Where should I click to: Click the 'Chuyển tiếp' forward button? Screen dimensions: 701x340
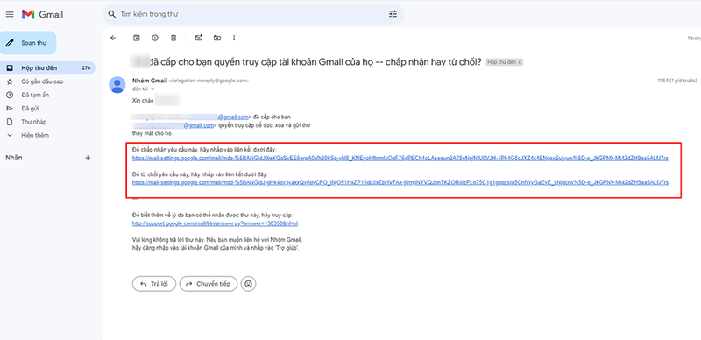pyautogui.click(x=209, y=284)
